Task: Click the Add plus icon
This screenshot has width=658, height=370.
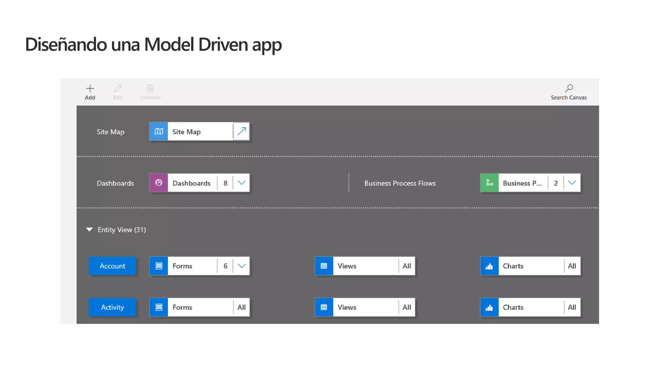Action: (90, 88)
